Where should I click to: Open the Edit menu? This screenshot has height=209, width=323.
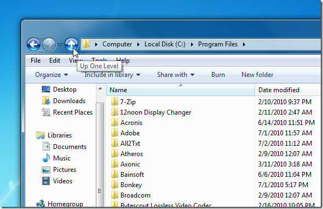pyautogui.click(x=55, y=61)
